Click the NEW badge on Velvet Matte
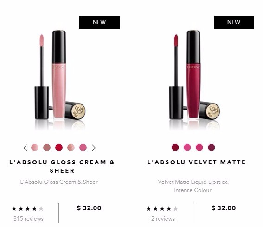Screen dimensions: 263x227 click(234, 22)
